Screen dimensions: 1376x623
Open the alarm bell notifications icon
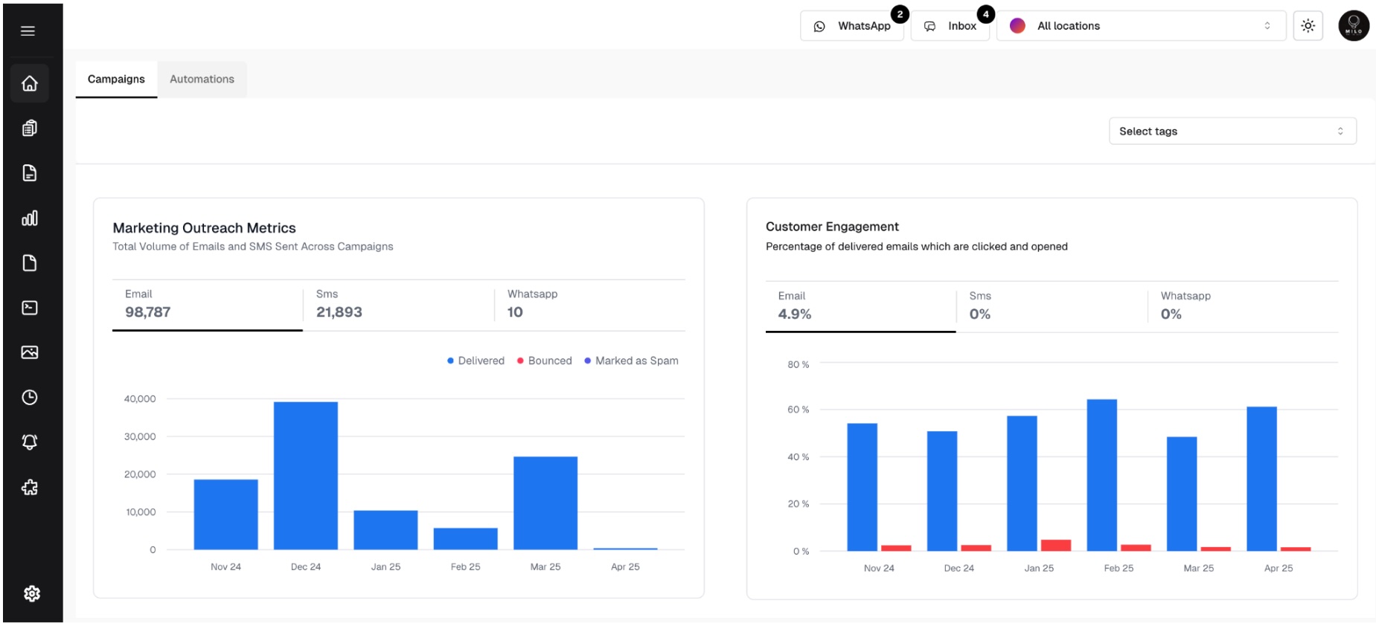tap(30, 442)
